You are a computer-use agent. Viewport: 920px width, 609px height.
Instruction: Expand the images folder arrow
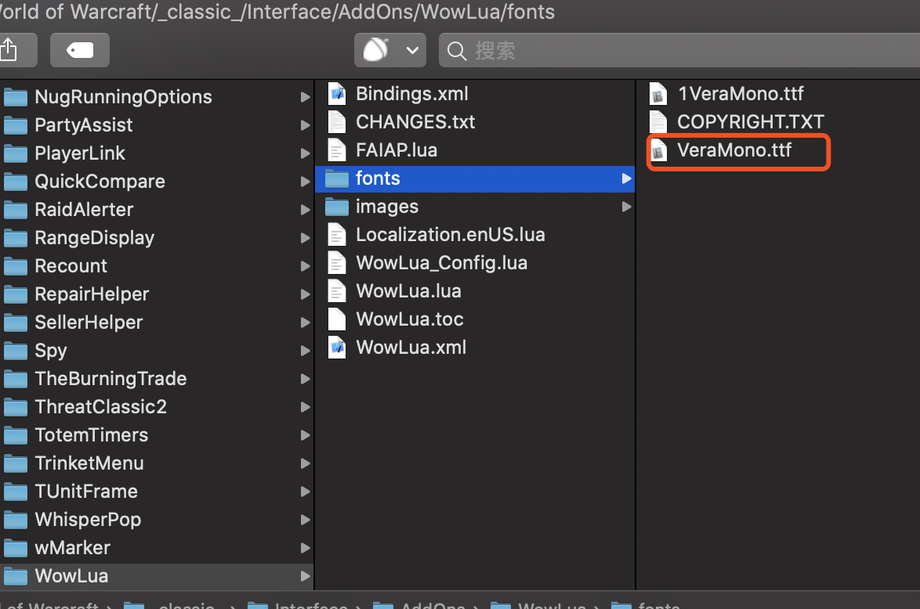tap(626, 207)
